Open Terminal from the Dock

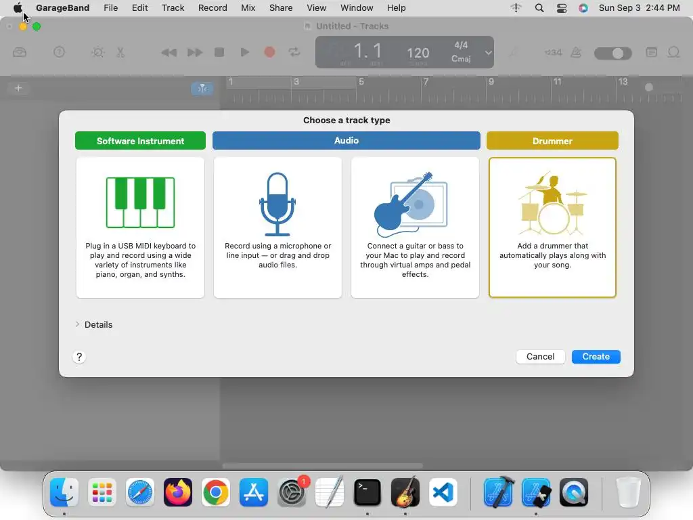pyautogui.click(x=367, y=492)
